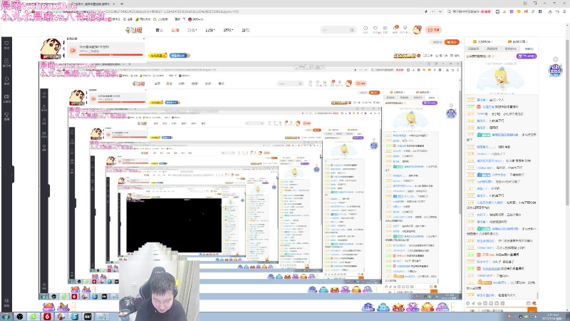Send the red third gift in gift bar

[x=398, y=307]
